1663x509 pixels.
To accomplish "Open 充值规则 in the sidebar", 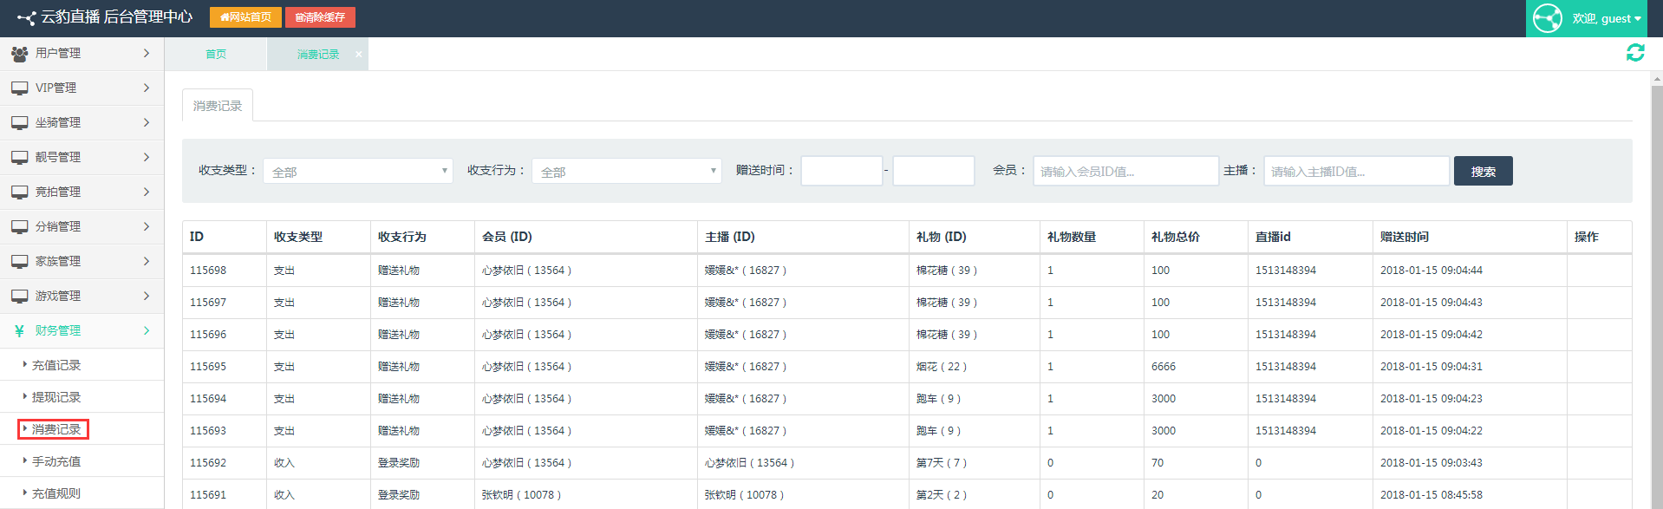I will [x=56, y=493].
